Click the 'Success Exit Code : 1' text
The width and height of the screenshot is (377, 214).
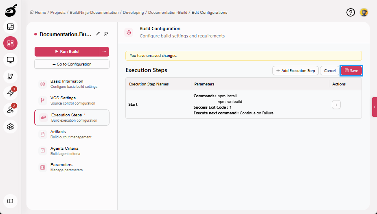(x=212, y=107)
